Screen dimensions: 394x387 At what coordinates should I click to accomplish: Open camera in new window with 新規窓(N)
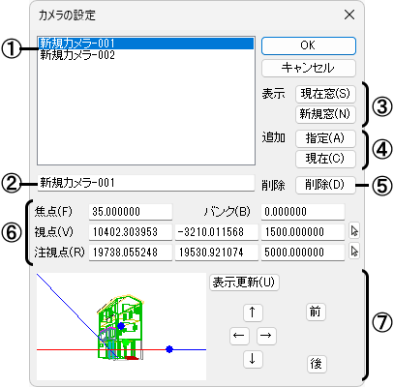[325, 114]
